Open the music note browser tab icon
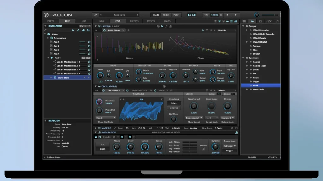 pyautogui.click(x=277, y=21)
